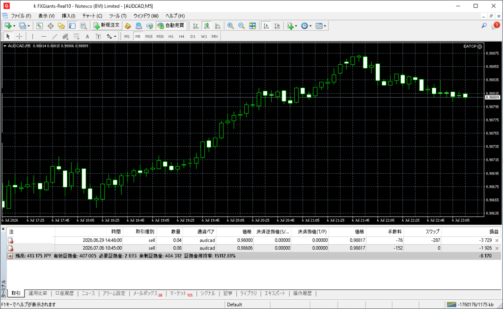The width and height of the screenshot is (503, 309).
Task: Switch timeframe to D1
Action: [x=193, y=36]
